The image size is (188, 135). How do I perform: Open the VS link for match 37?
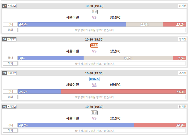tap(94, 17)
